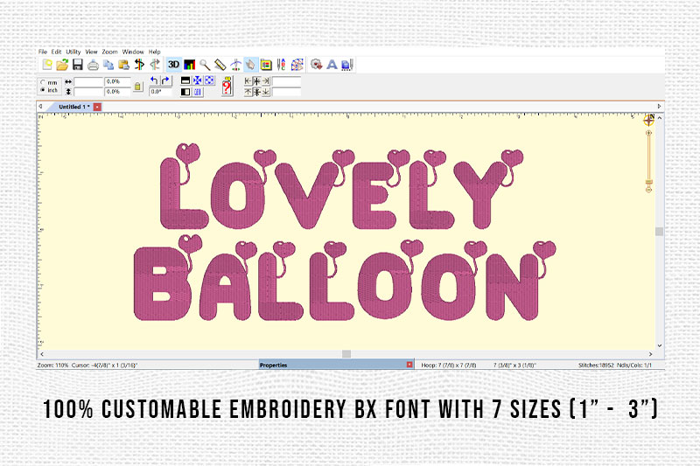The height and width of the screenshot is (466, 700).
Task: Select the ruler measure tool
Action: click(220, 65)
